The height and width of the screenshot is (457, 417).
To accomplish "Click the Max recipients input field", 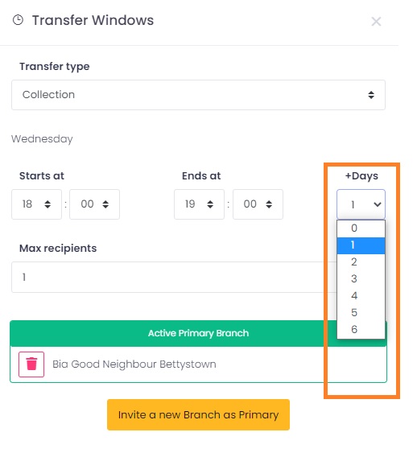I will click(x=174, y=277).
